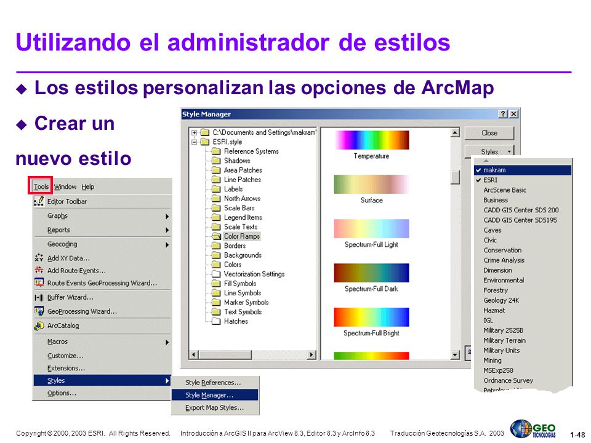The width and height of the screenshot is (591, 443).
Task: Click the Marker Symbols folder icon
Action: coord(216,302)
